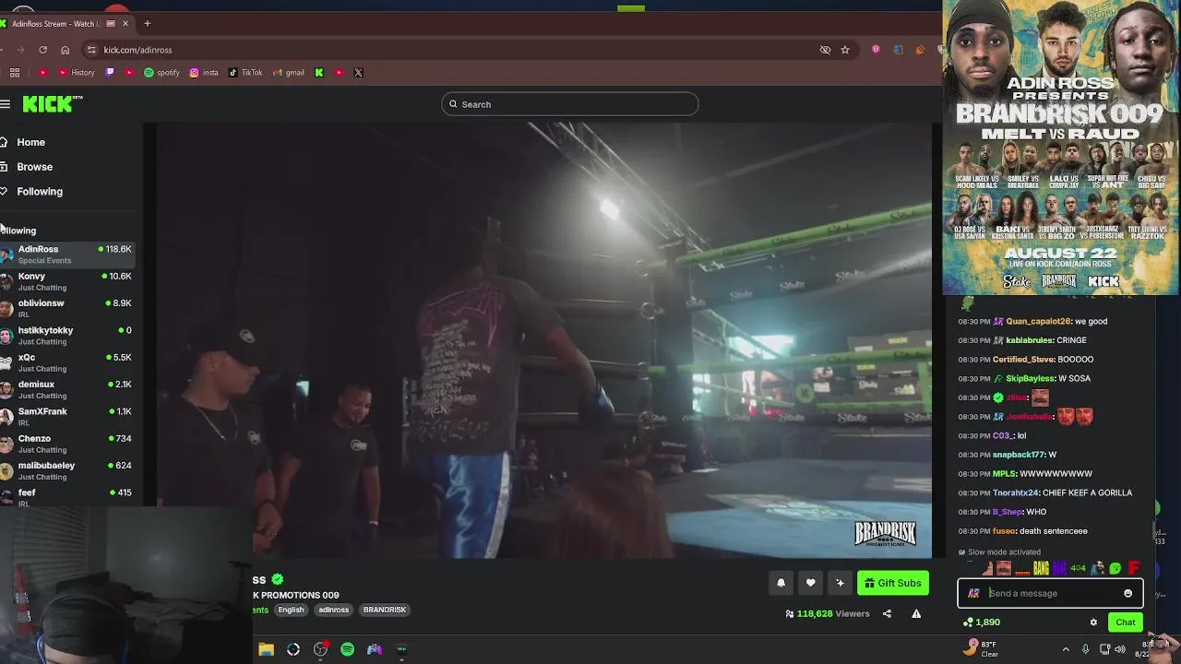Open the History bookmark
The image size is (1181, 664).
click(x=77, y=73)
